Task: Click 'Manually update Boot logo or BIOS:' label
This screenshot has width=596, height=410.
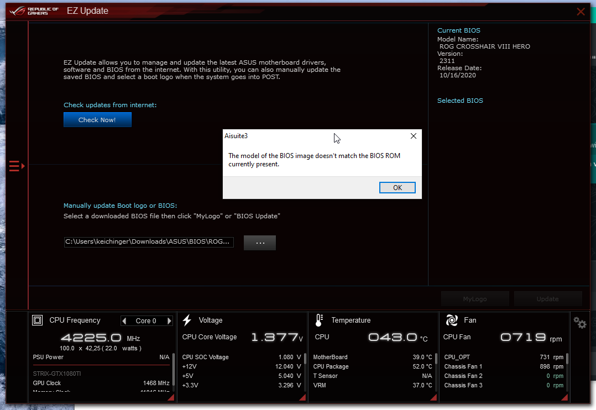Action: click(120, 206)
